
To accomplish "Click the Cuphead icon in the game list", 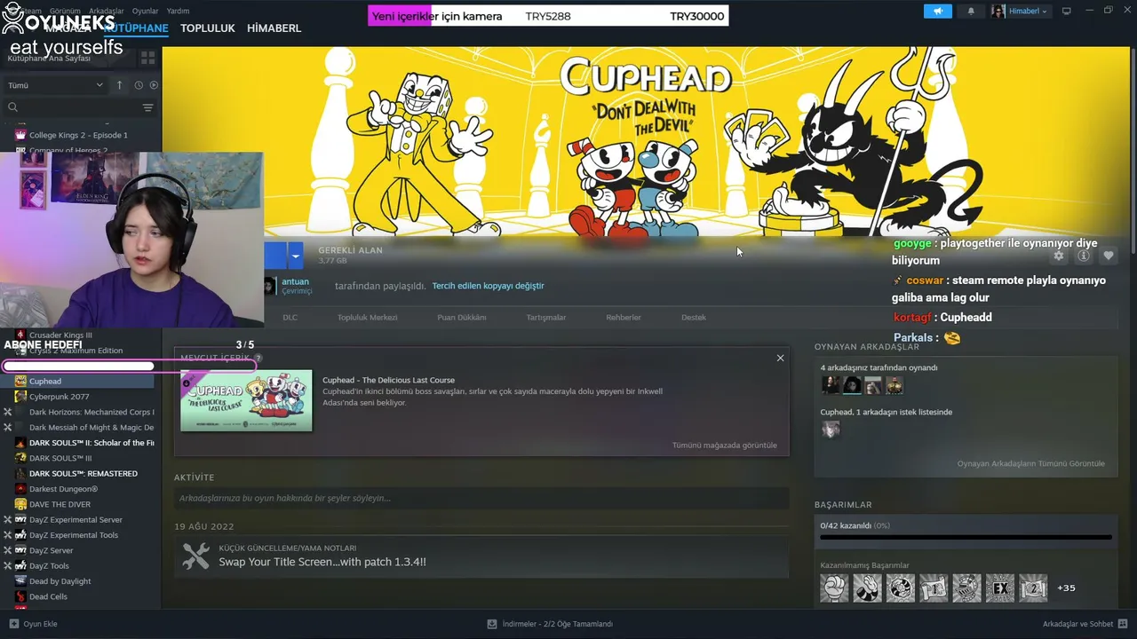I will (x=20, y=382).
